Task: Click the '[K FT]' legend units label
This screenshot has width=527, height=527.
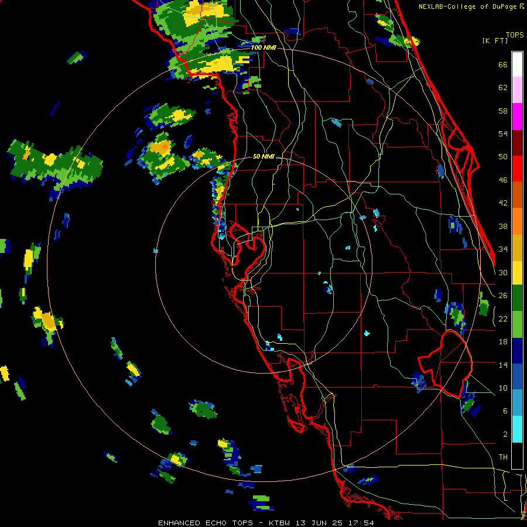Action: point(495,40)
